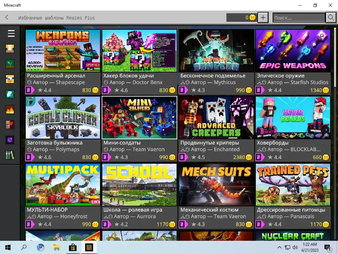Open Multipack thumbnail
Viewport: 338px width, 254px height.
click(63, 185)
